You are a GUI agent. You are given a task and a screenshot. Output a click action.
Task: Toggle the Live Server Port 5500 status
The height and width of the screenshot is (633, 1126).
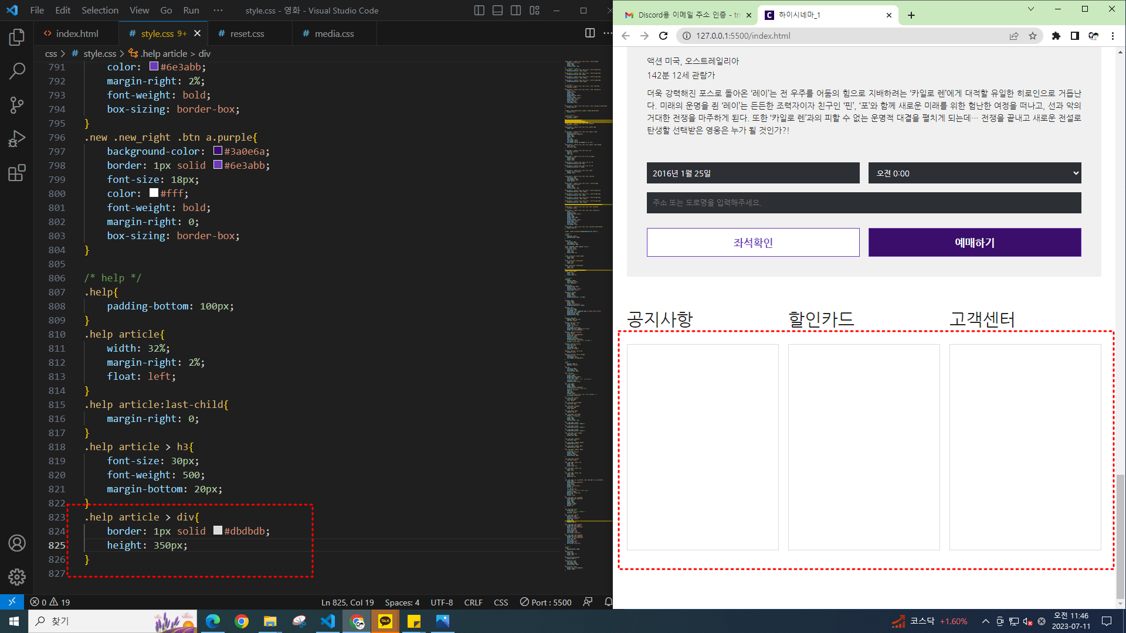click(545, 603)
